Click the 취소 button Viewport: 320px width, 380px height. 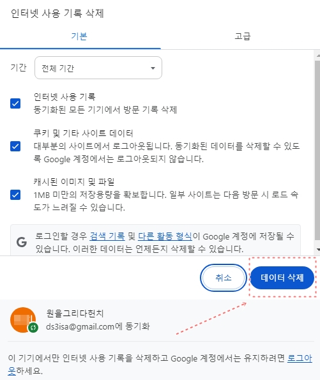[224, 278]
